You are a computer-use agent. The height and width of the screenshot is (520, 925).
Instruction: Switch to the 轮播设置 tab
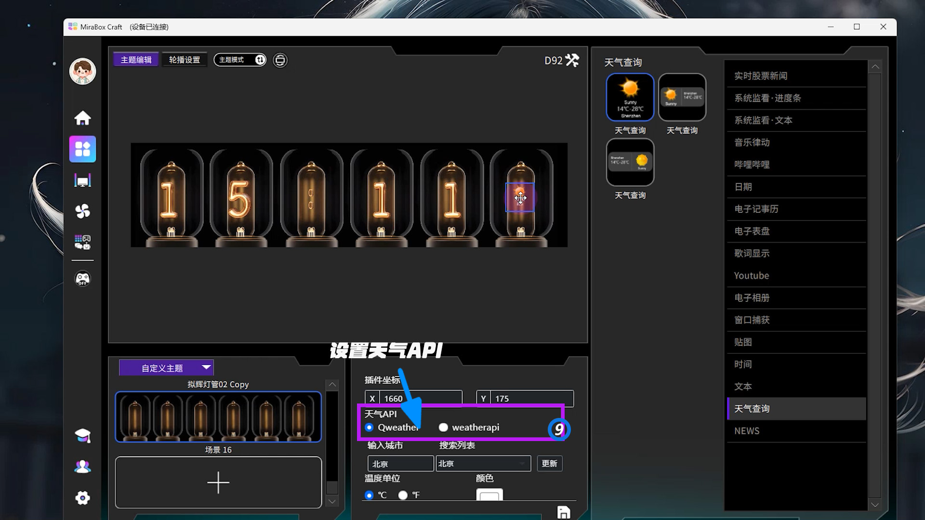tap(185, 59)
